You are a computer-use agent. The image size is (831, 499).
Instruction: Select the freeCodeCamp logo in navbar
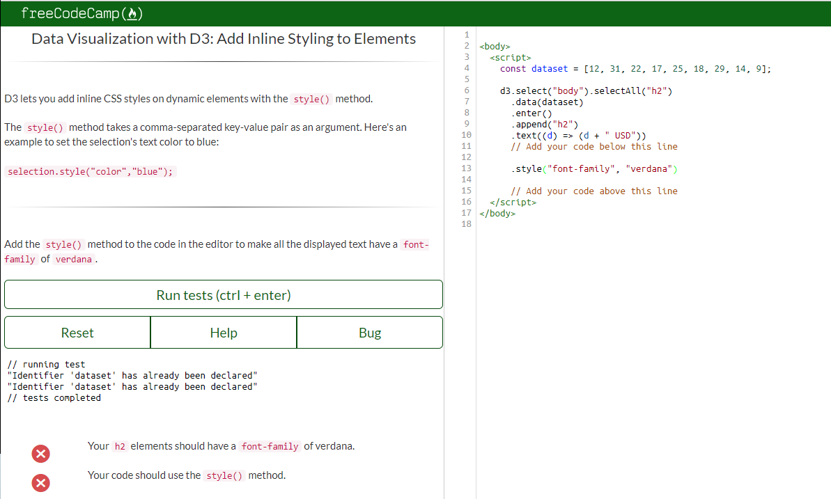72,13
